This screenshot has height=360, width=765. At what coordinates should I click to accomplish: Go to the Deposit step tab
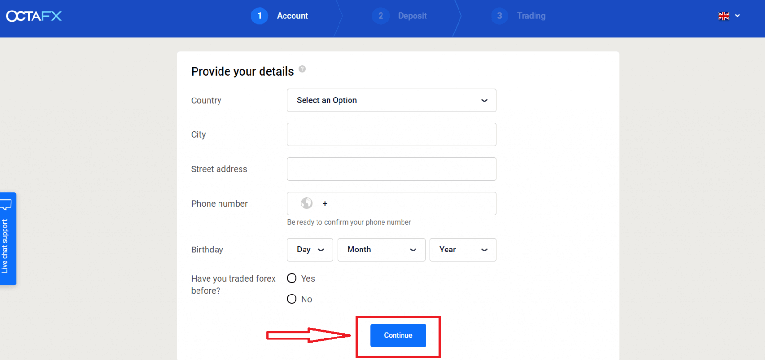[412, 16]
